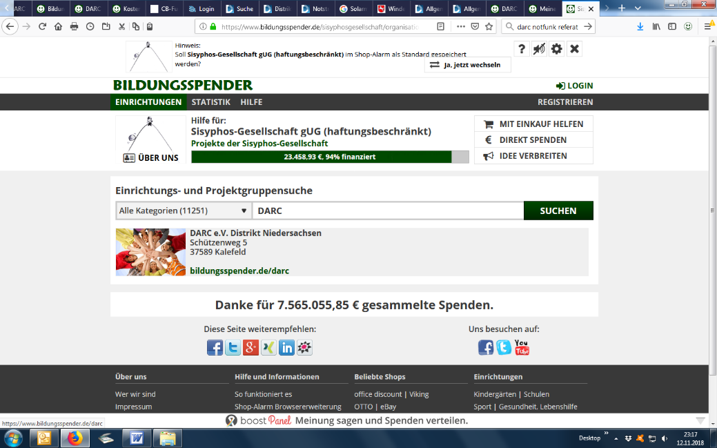
Task: Click the taskbar volume speaker icon
Action: click(x=665, y=438)
